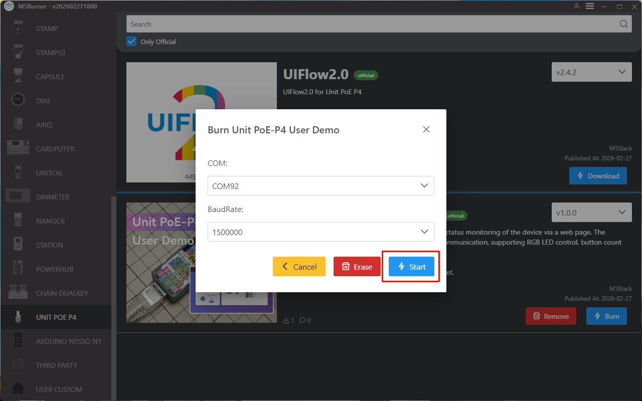Expand the COM port dropdown

click(x=320, y=186)
